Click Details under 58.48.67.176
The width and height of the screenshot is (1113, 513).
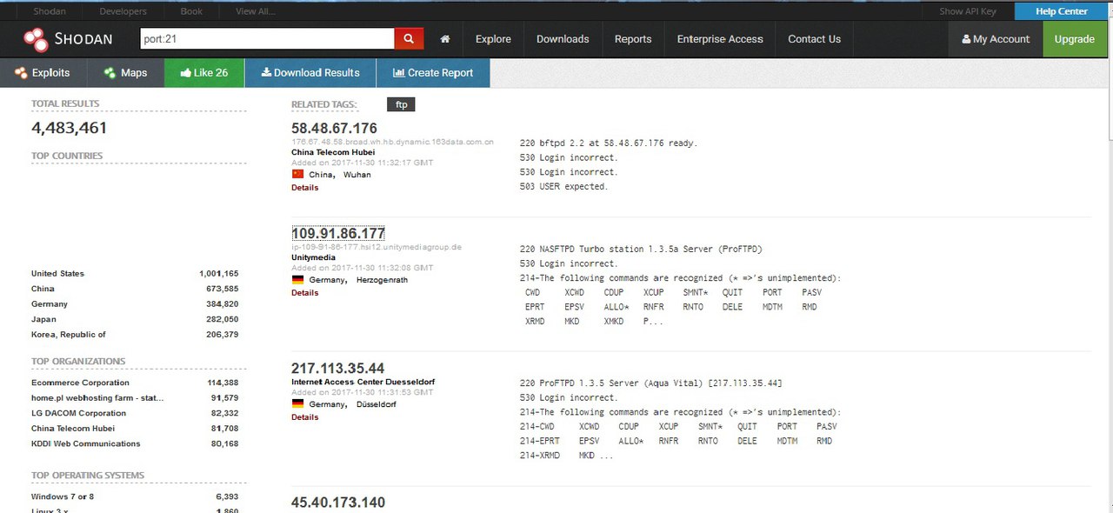[x=304, y=188]
